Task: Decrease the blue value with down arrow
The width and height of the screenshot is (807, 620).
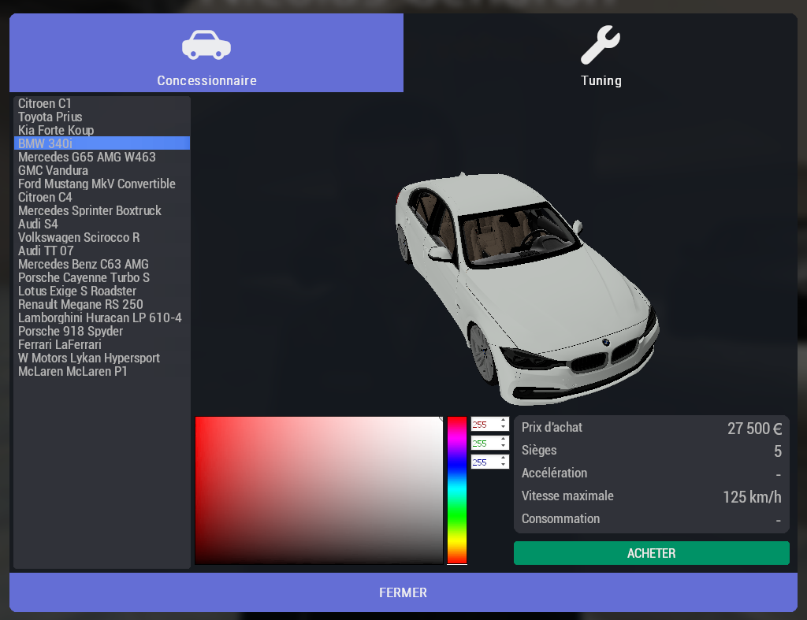Action: click(x=504, y=466)
